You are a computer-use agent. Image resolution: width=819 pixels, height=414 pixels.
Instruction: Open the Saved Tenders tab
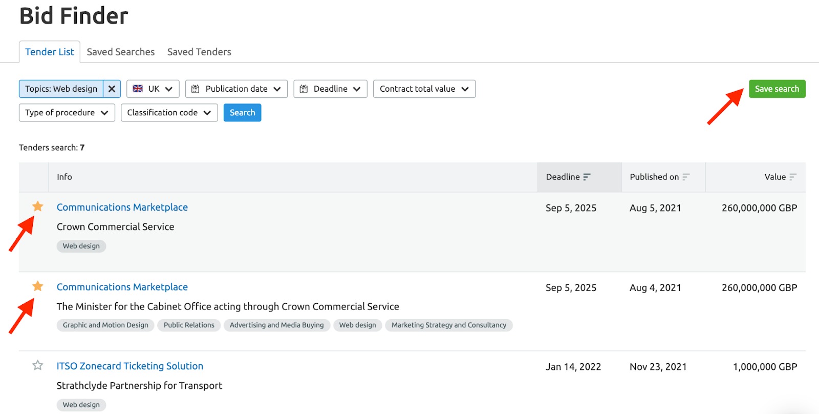(199, 52)
